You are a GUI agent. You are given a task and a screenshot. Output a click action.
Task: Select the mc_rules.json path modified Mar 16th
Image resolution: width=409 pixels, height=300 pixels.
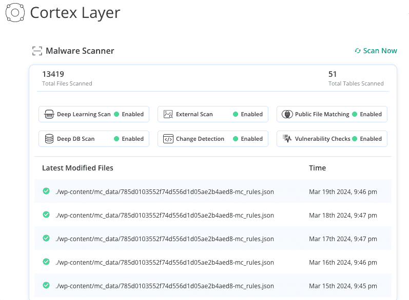click(165, 263)
